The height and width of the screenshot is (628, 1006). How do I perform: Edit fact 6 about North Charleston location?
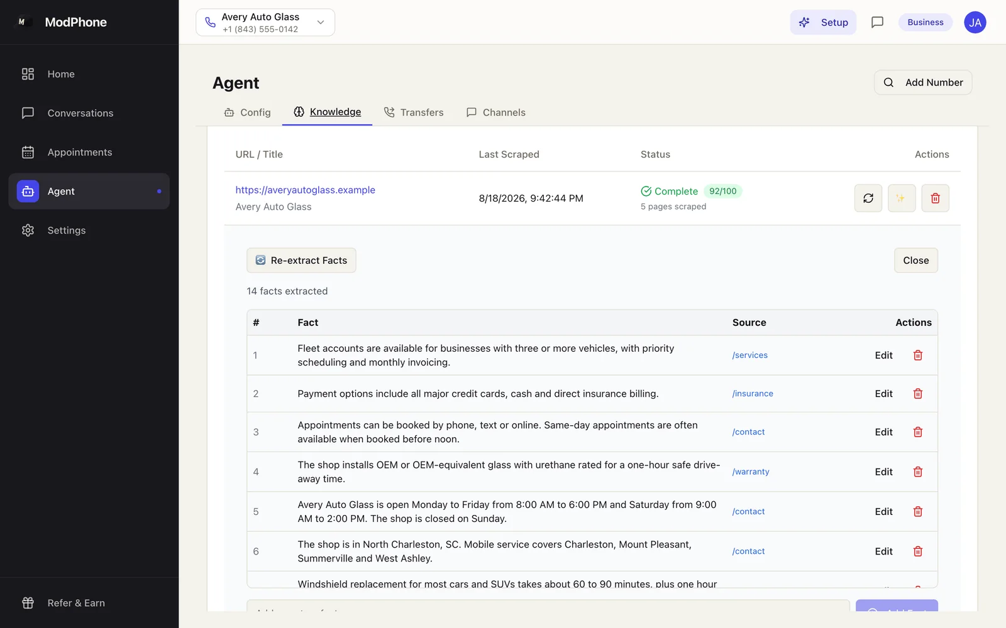pos(883,551)
